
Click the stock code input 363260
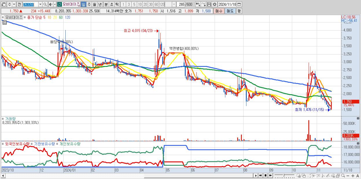[30, 4]
